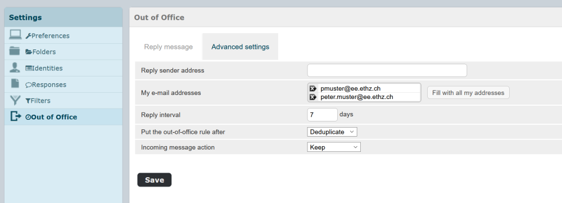The height and width of the screenshot is (203, 562).
Task: Click the Incoming message action label
Action: click(178, 147)
